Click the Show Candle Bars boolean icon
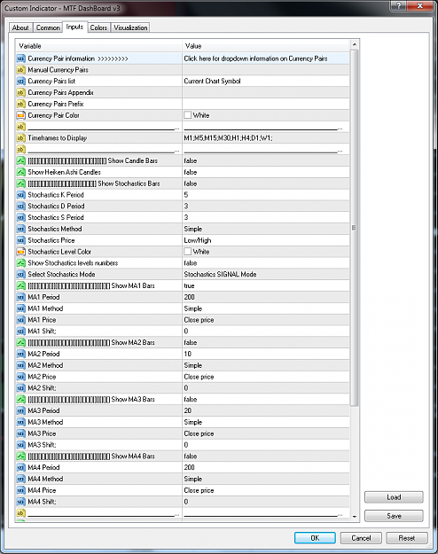Image resolution: width=438 pixels, height=554 pixels. (x=21, y=160)
